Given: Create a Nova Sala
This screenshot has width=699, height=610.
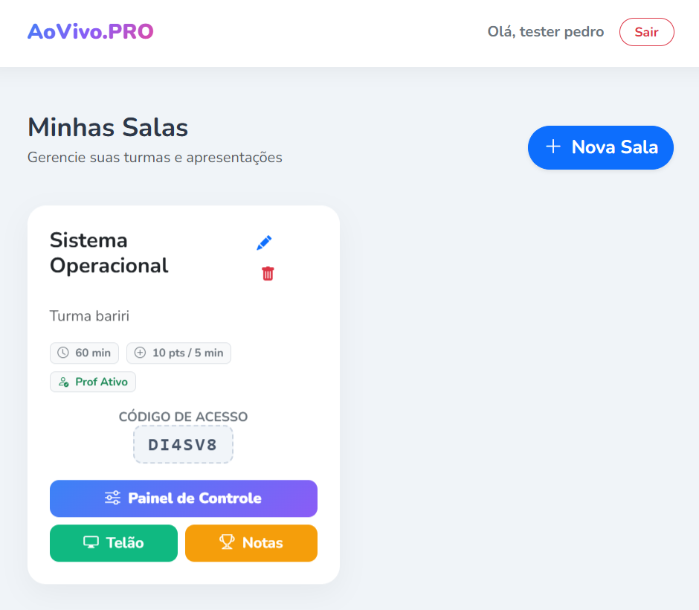Looking at the screenshot, I should click(x=601, y=147).
